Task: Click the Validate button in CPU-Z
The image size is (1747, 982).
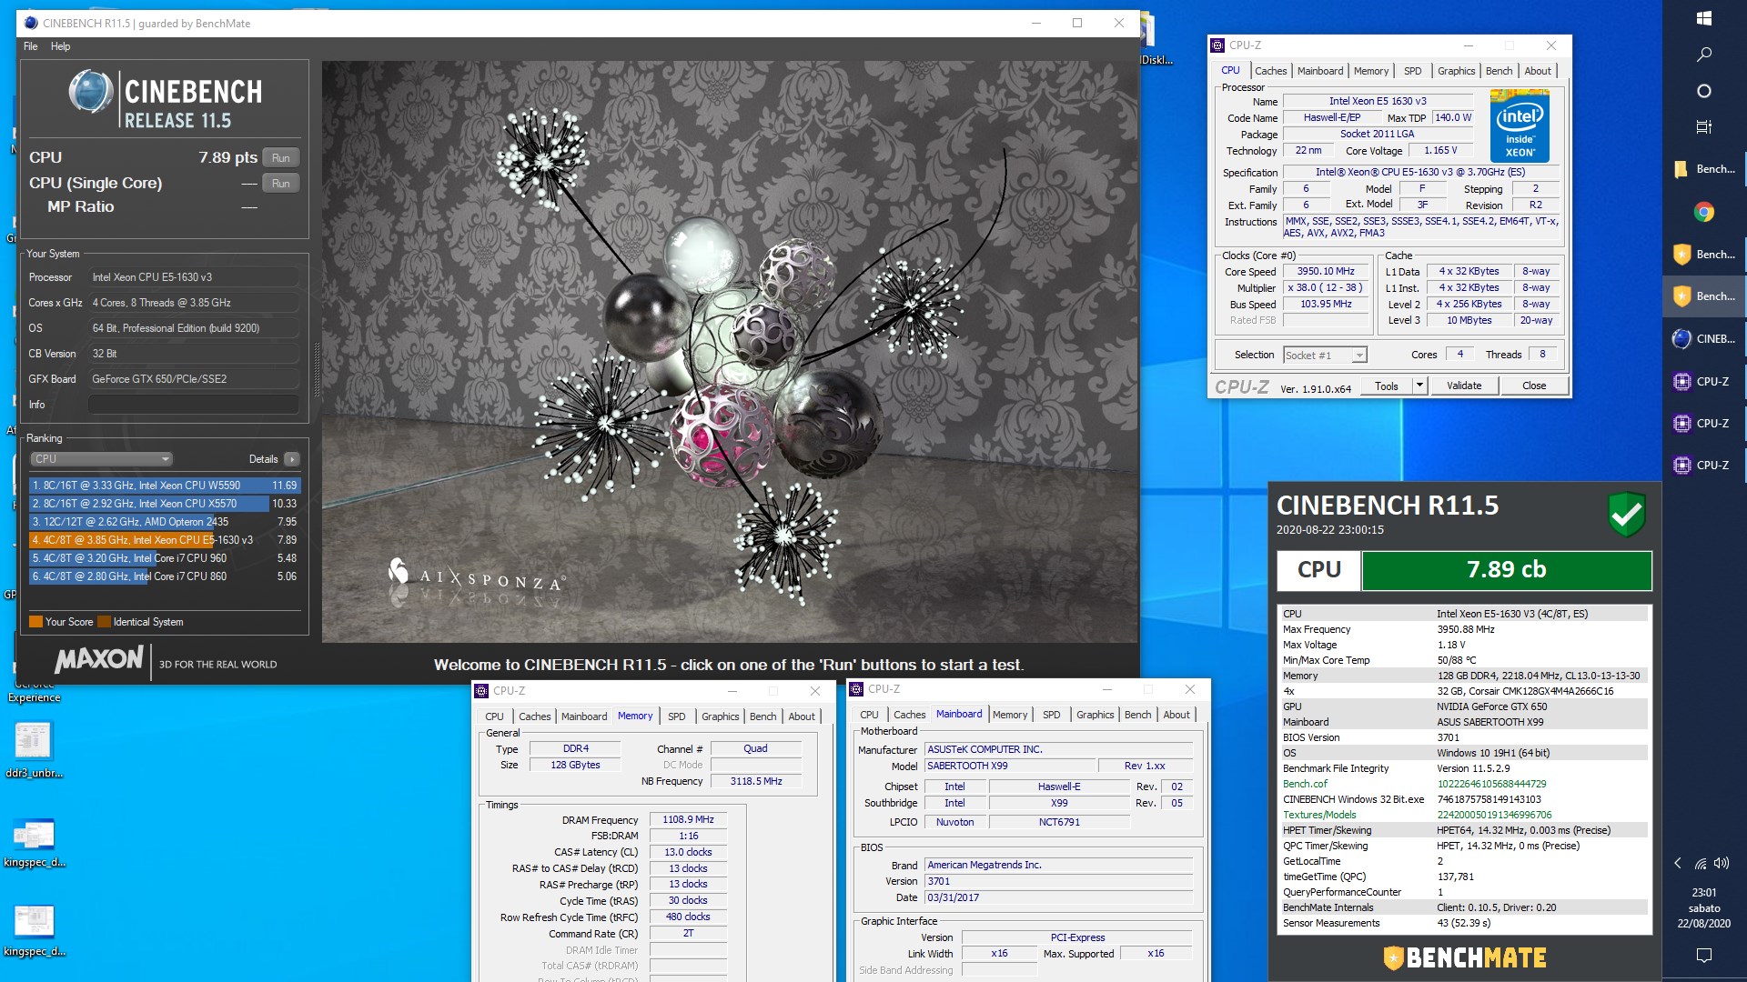Action: click(x=1464, y=386)
